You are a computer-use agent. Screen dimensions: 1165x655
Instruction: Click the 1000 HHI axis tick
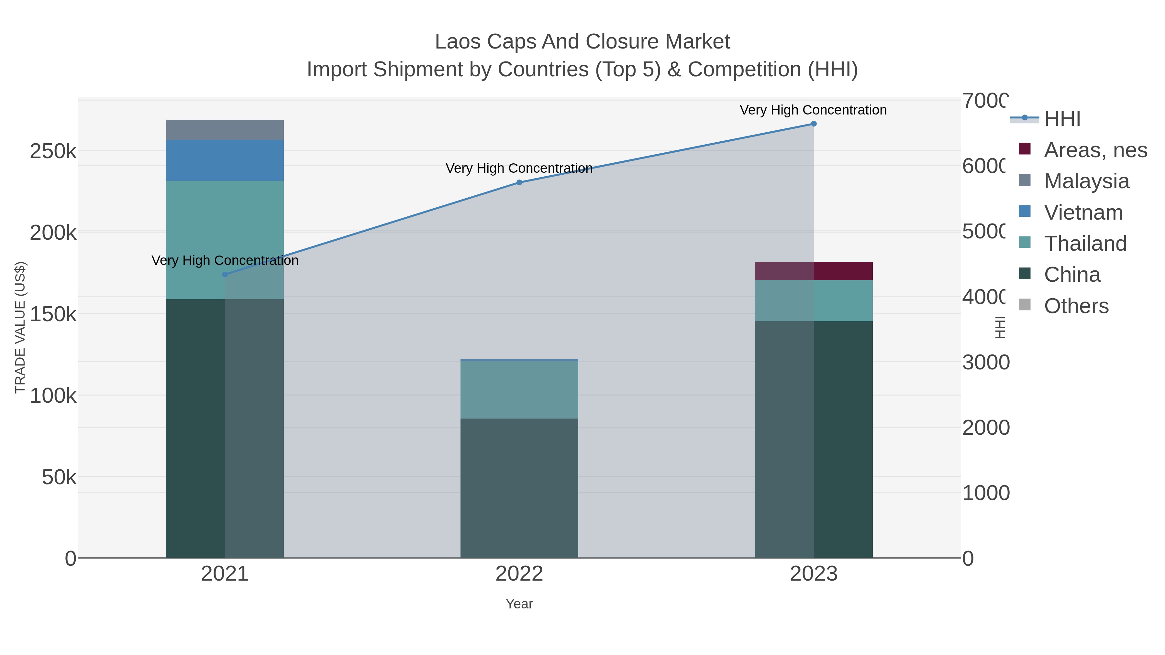[x=985, y=493]
